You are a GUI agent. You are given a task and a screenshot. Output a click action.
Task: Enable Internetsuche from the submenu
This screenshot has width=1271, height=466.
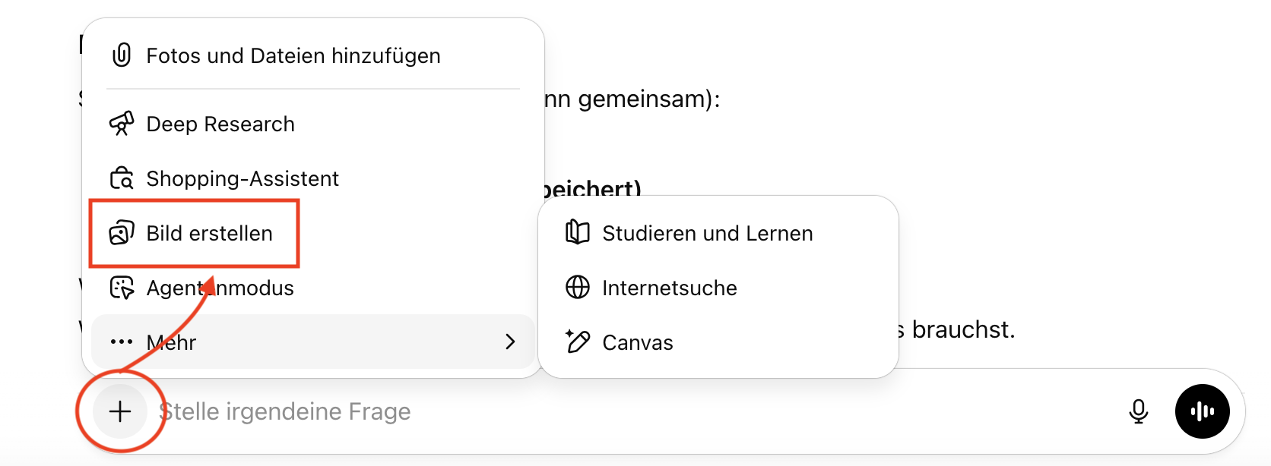tap(669, 288)
